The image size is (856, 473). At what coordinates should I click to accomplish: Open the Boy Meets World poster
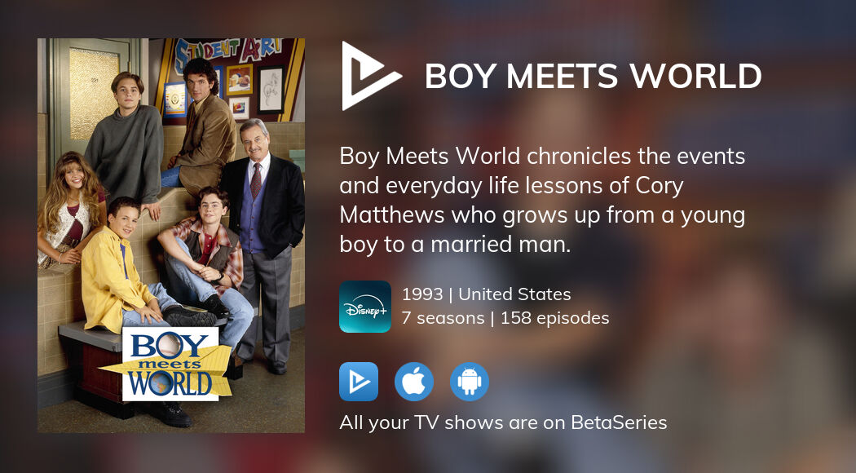[171, 236]
